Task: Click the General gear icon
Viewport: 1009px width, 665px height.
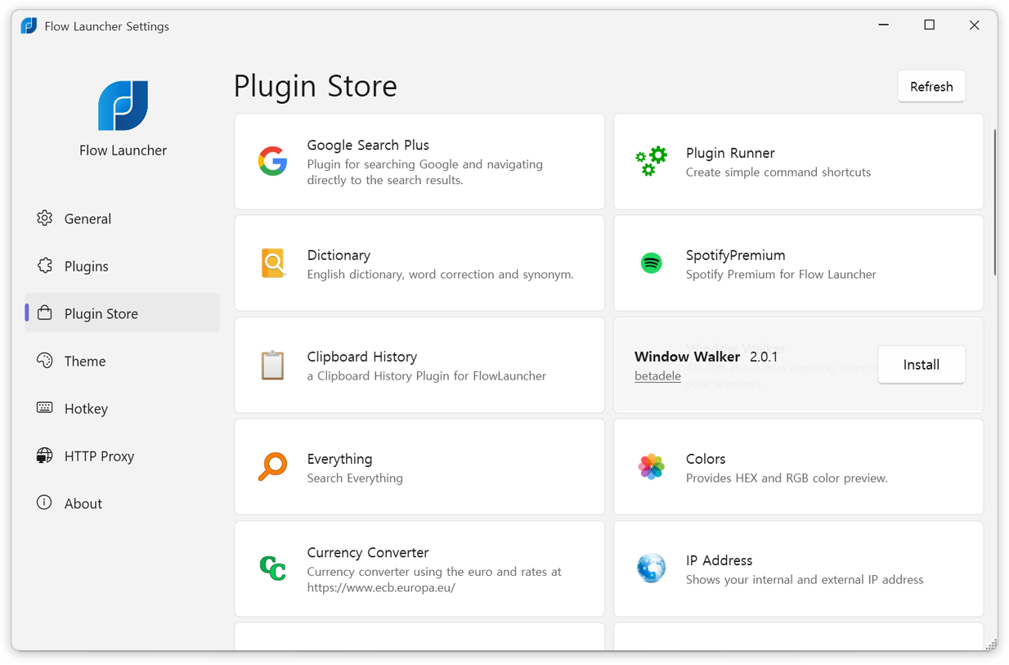Action: (45, 218)
